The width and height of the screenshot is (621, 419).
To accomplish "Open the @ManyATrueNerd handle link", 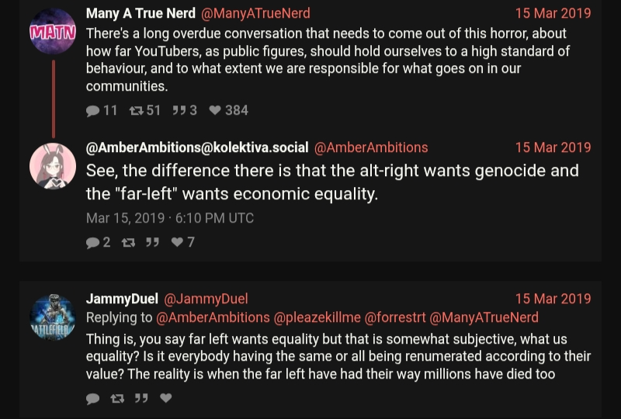I will (x=255, y=13).
